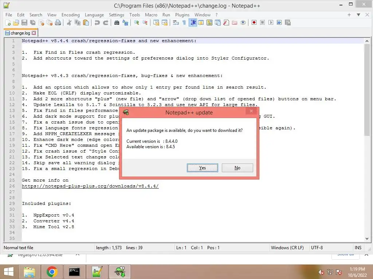
Task: Toggle the Word Wrap toolbar icon
Action: click(x=176, y=23)
